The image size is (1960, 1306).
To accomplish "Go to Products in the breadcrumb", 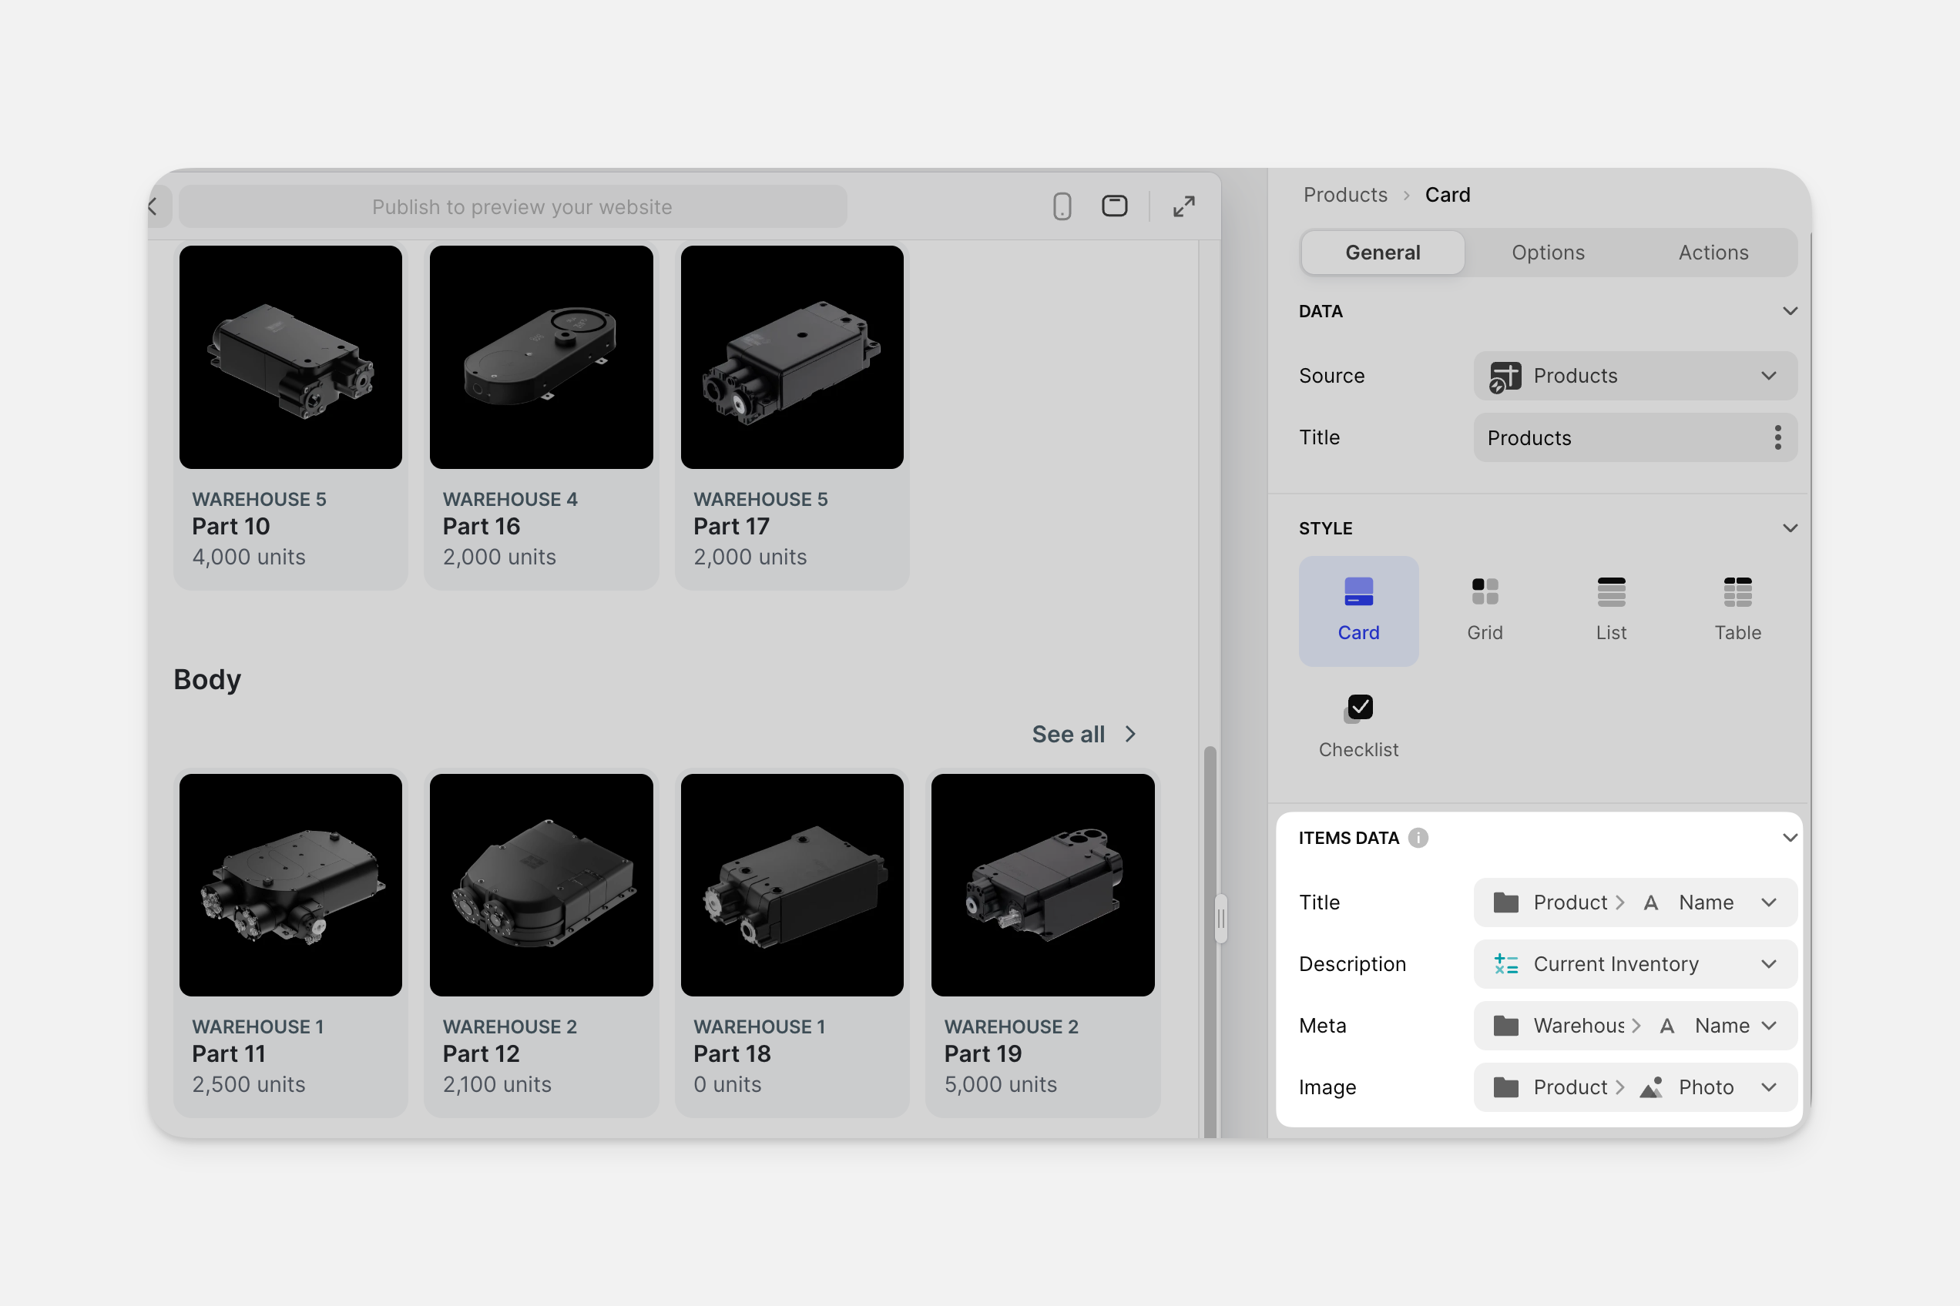I will click(1345, 195).
